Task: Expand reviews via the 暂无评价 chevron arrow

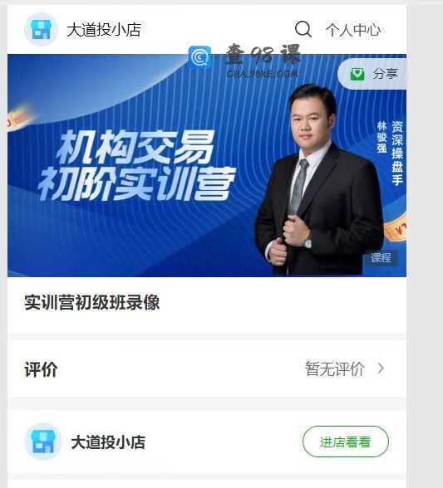Action: (381, 368)
